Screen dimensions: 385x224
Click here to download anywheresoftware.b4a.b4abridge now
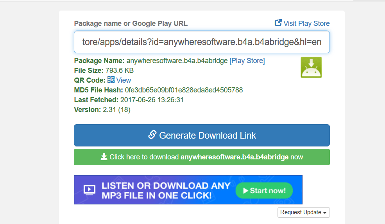click(202, 157)
